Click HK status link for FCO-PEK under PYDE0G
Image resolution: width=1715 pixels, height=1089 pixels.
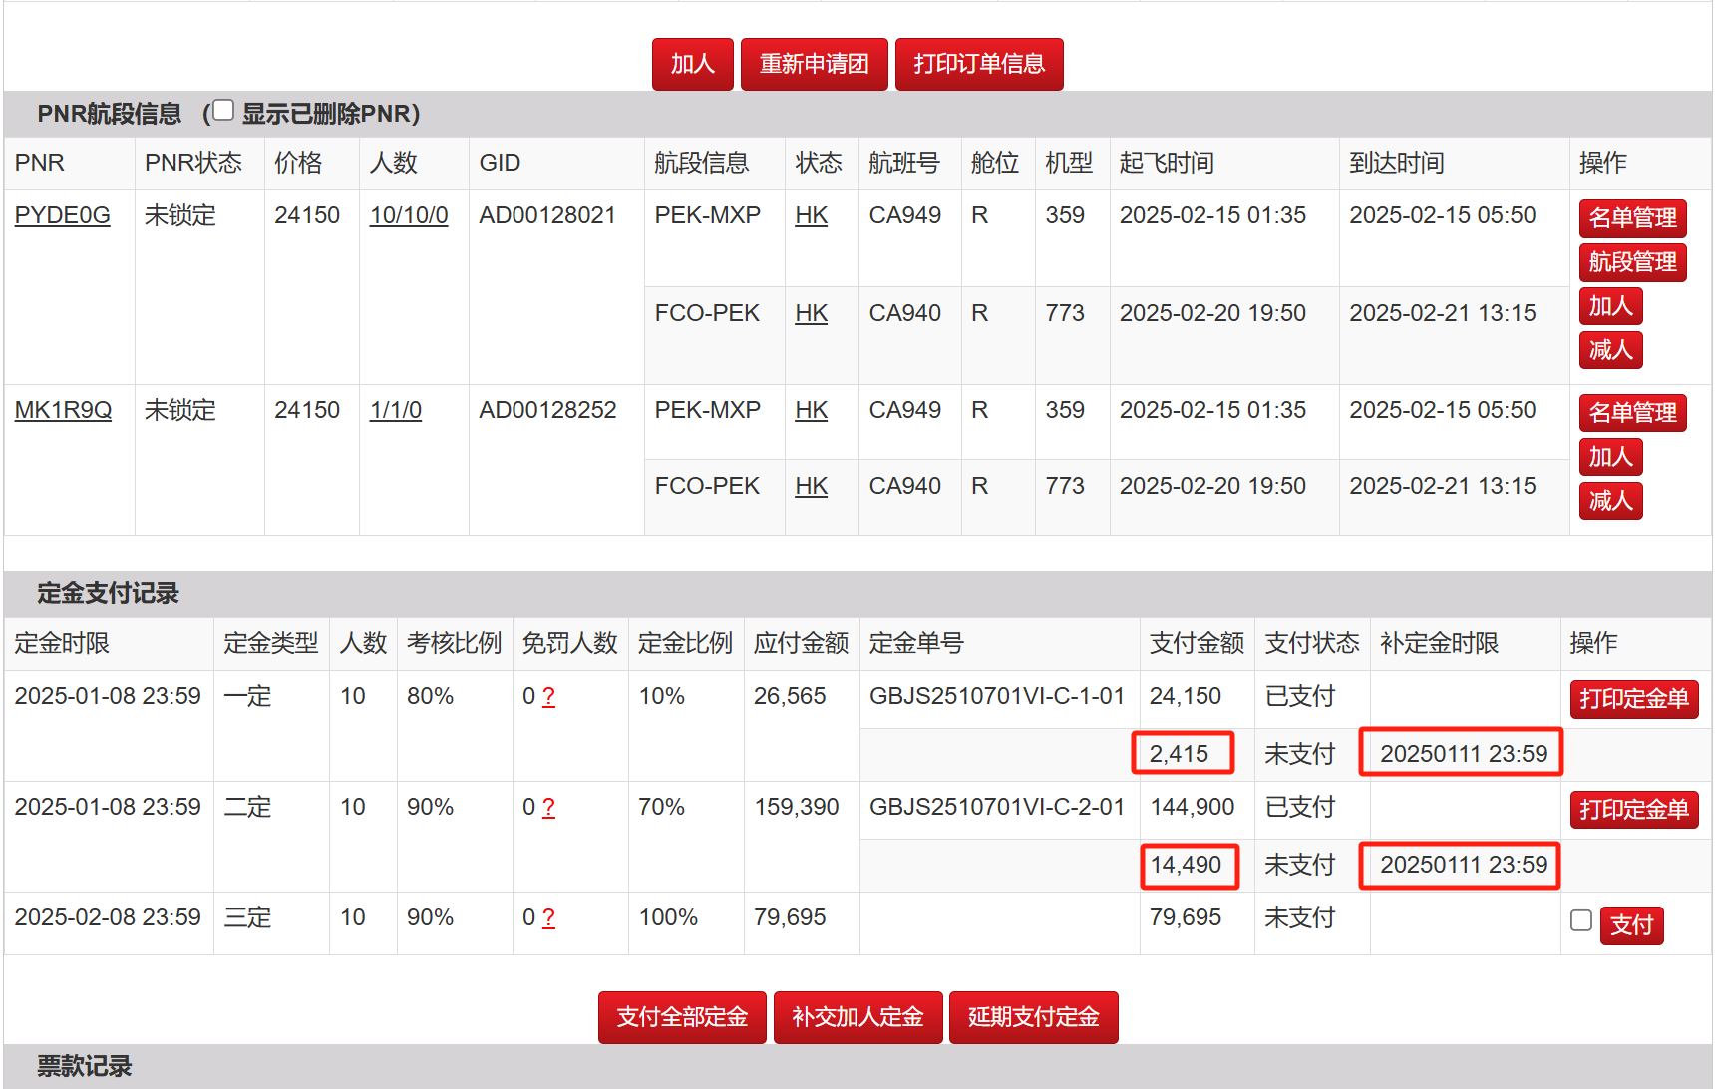click(x=811, y=313)
